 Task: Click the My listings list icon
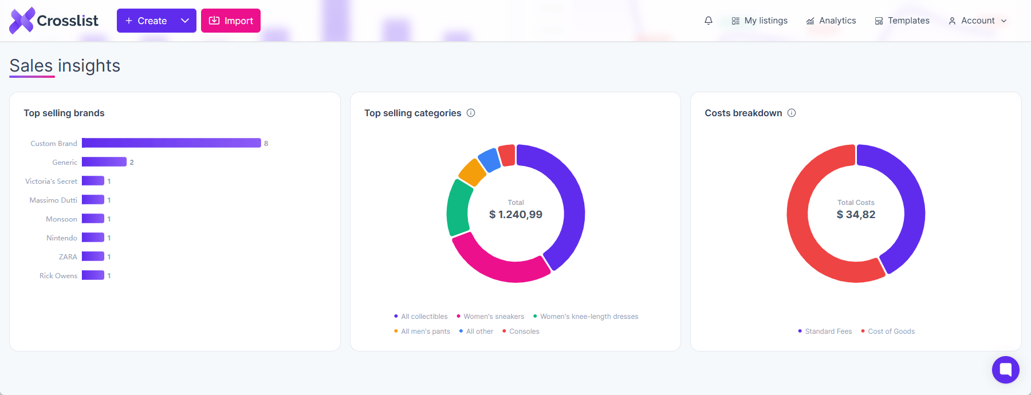[735, 21]
